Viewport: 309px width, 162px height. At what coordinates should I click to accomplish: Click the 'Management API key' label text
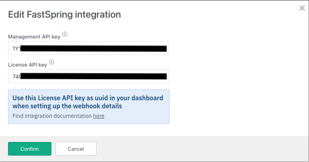pos(34,36)
